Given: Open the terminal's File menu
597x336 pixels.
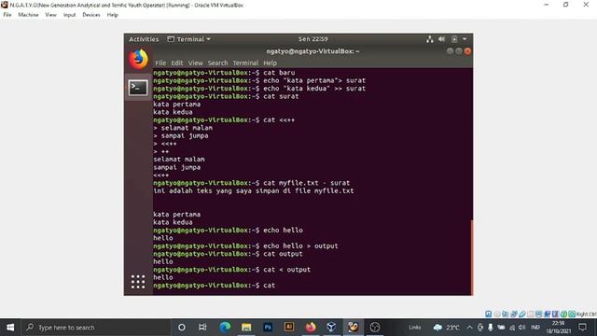Looking at the screenshot, I should (x=160, y=63).
